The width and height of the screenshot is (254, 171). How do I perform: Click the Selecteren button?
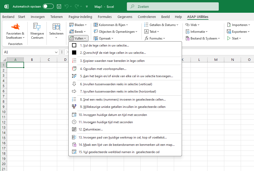coord(56,31)
